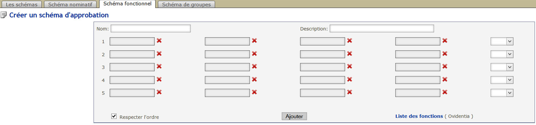Open the Schéma nominatif tab
This screenshot has width=536, height=125.
point(70,5)
